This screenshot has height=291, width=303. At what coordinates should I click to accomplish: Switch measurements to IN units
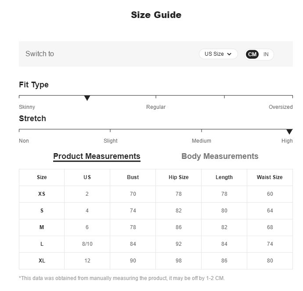coord(266,54)
